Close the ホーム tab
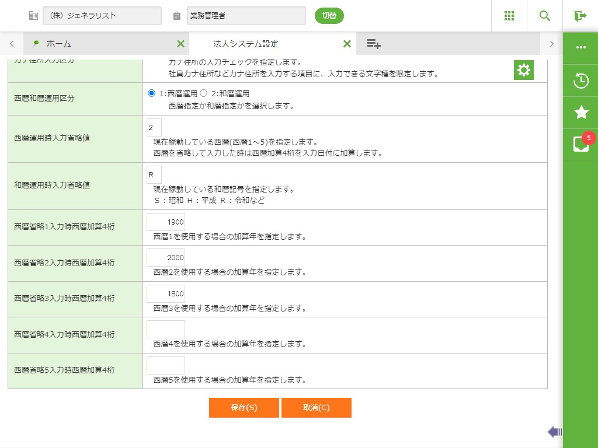The image size is (598, 448). 180,44
